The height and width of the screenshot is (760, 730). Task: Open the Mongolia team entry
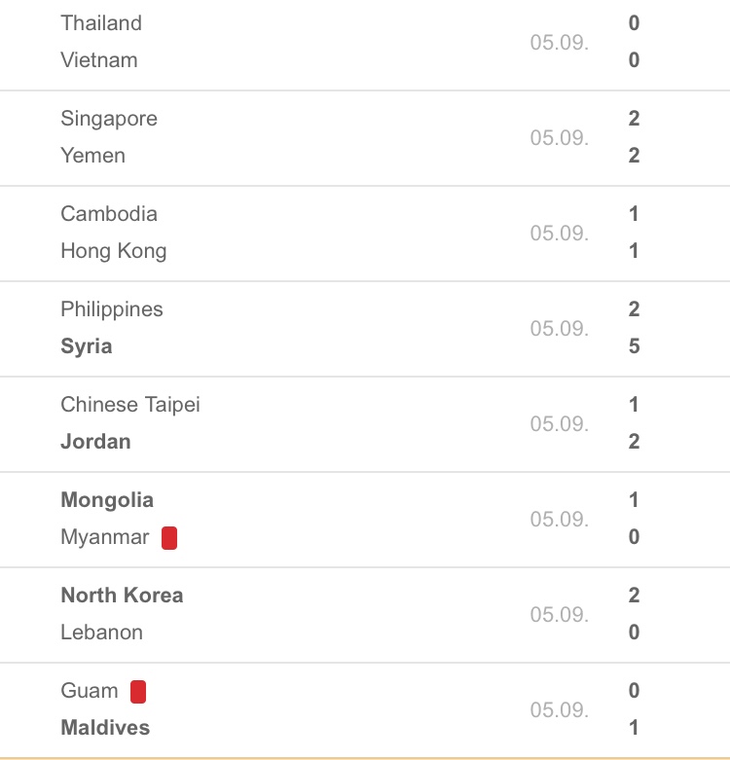[107, 500]
